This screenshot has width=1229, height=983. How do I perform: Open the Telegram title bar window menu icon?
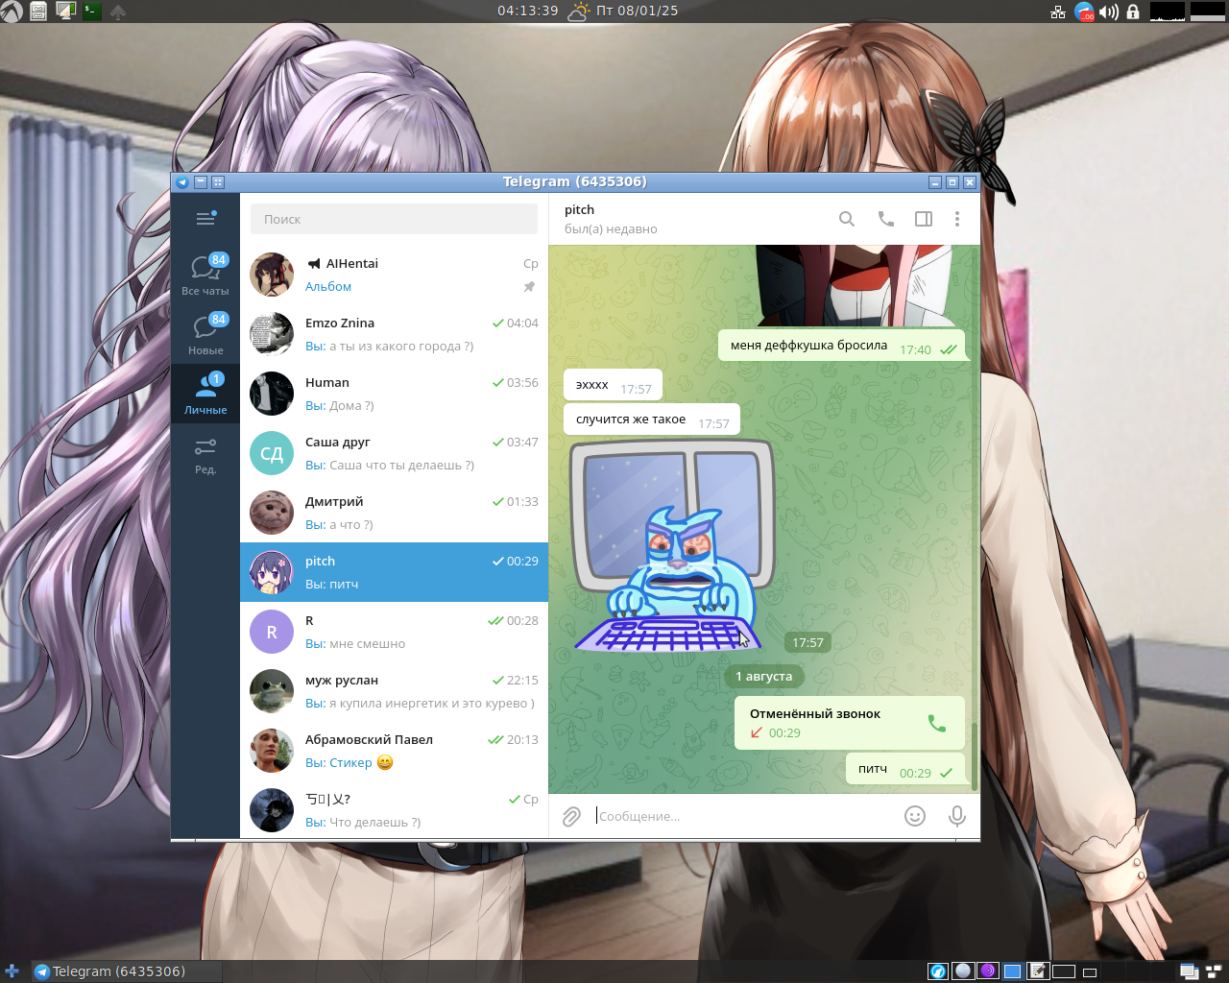[181, 181]
